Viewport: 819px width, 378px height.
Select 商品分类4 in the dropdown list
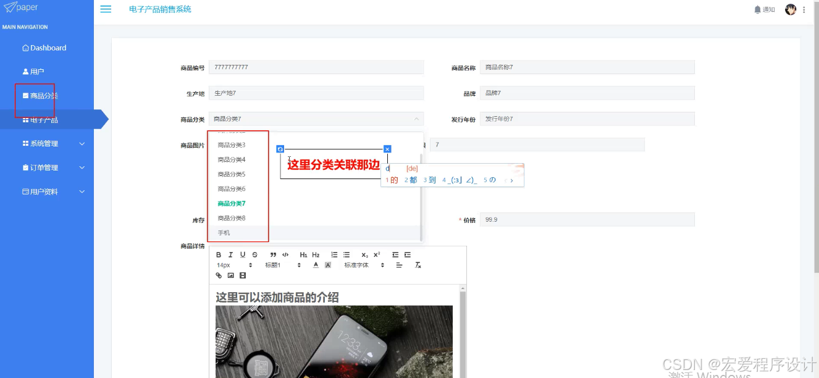pos(315,159)
